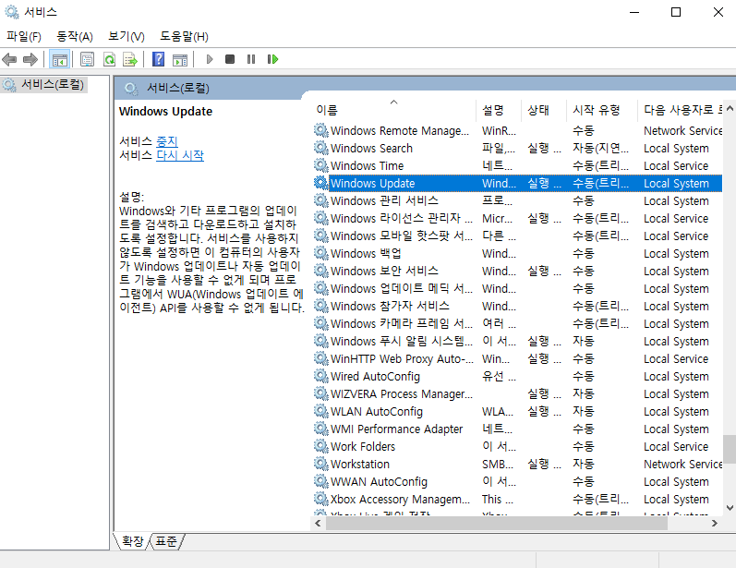736x568 pixels.
Task: Open the Help question mark icon
Action: [x=159, y=59]
